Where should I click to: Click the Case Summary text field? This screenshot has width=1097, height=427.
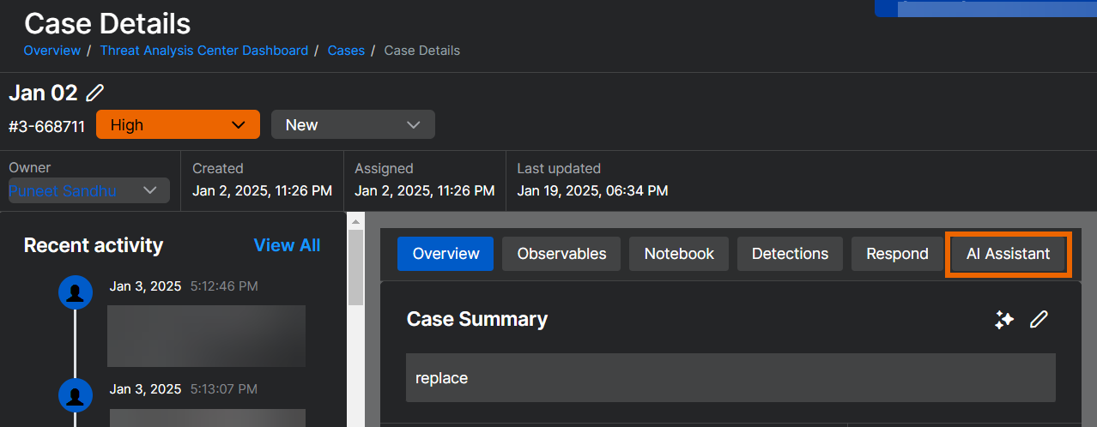click(x=730, y=378)
